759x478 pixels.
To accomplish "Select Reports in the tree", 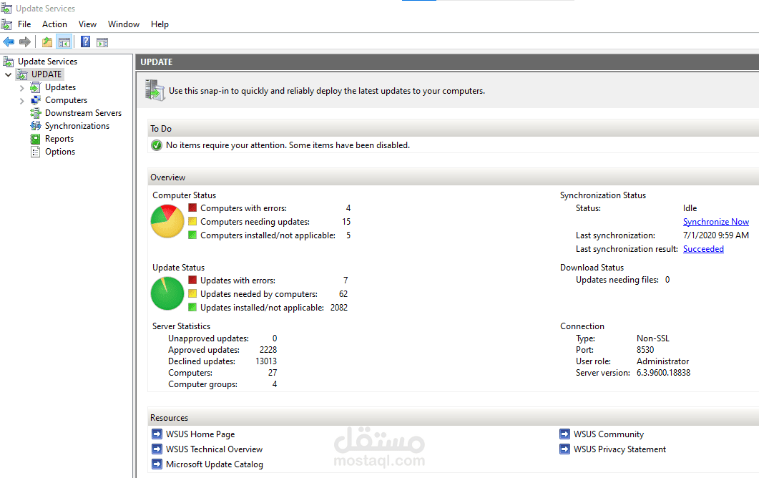I will [59, 139].
